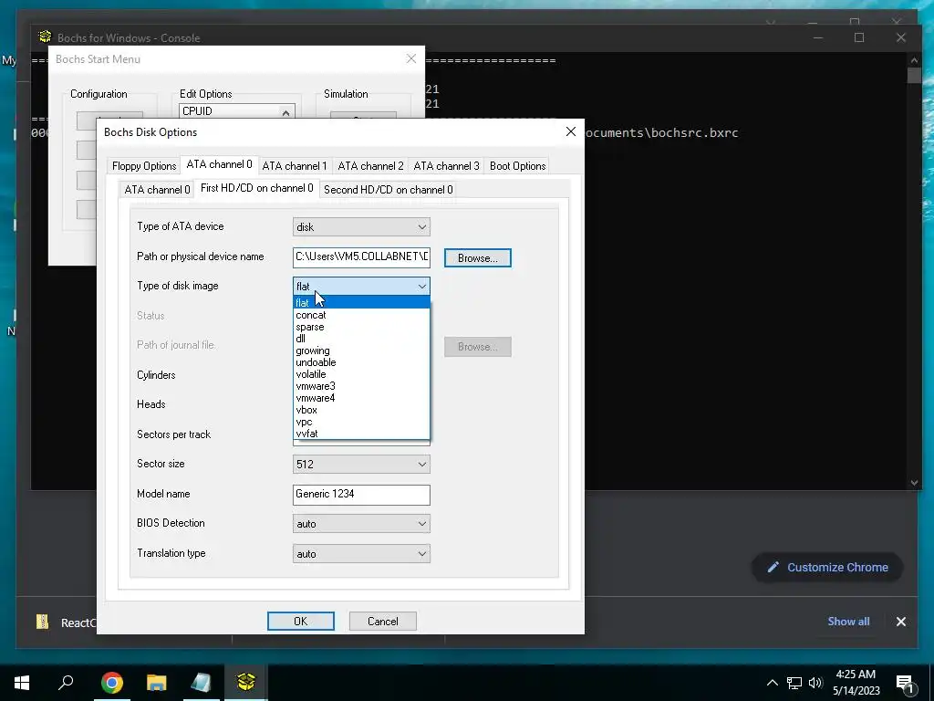Viewport: 934px width, 701px height.
Task: Select First HD/CD on channel 0 tab
Action: (x=256, y=188)
